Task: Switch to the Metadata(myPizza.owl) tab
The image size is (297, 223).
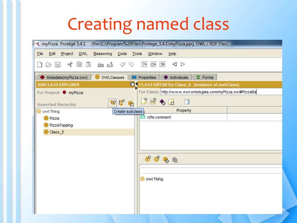Action: pyautogui.click(x=64, y=77)
